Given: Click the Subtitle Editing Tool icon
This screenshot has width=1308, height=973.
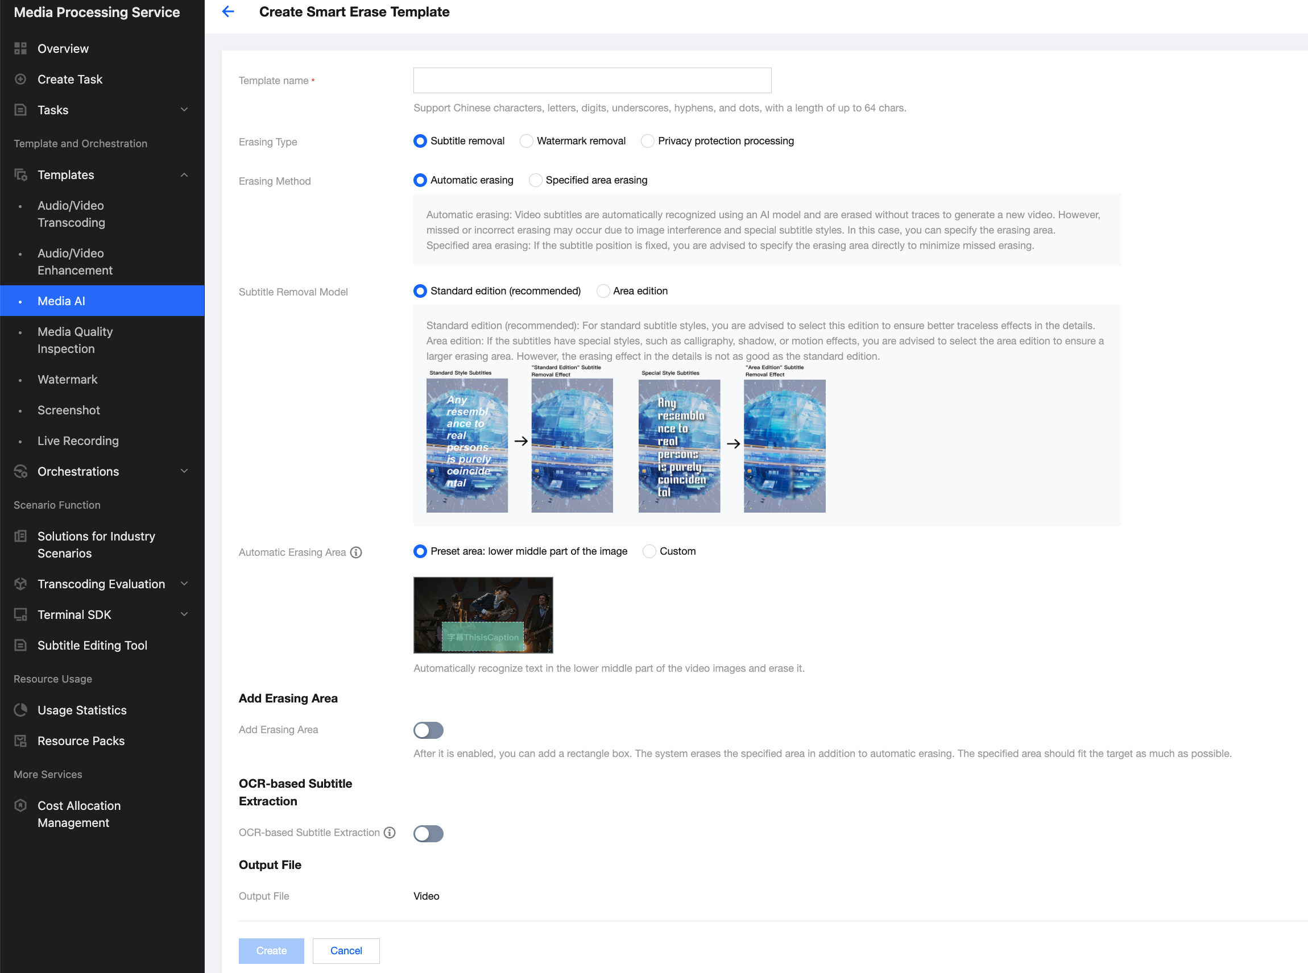Looking at the screenshot, I should pos(20,646).
